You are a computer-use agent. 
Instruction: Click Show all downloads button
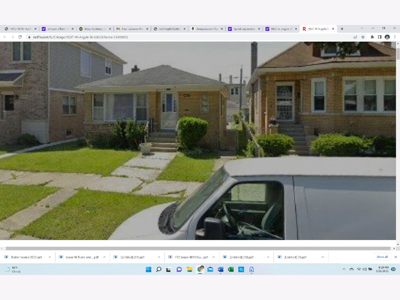(x=382, y=257)
